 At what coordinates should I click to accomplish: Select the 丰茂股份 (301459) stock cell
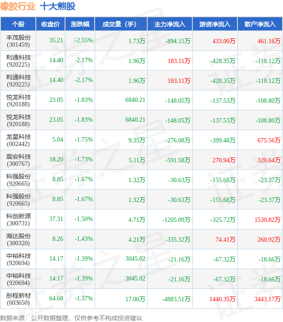coord(18,41)
